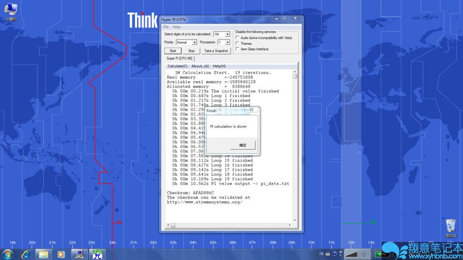463x260 pixels.
Task: Click the Loop 19 finished line
Action: (x=213, y=179)
